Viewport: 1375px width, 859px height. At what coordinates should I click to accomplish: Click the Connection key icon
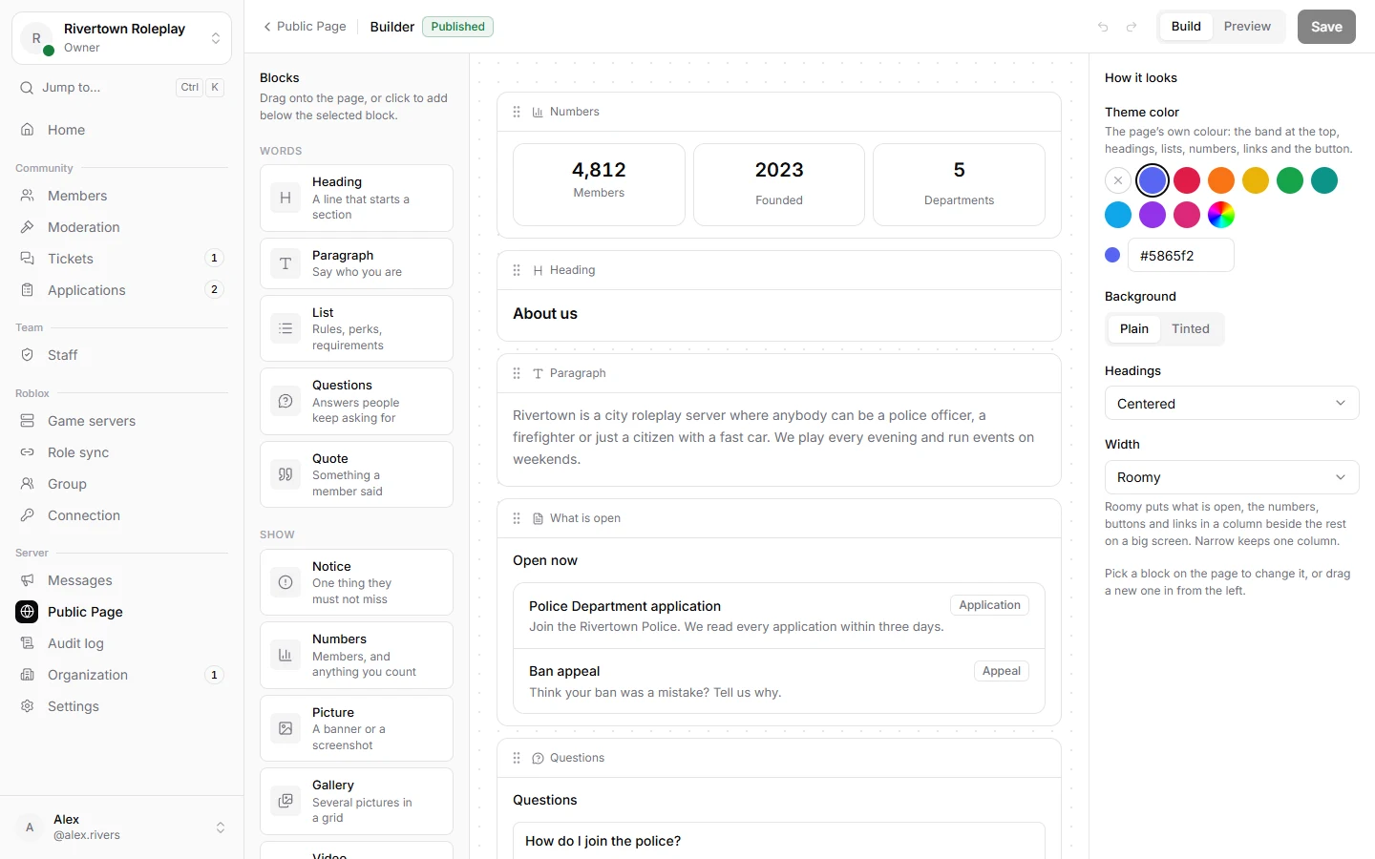(28, 515)
